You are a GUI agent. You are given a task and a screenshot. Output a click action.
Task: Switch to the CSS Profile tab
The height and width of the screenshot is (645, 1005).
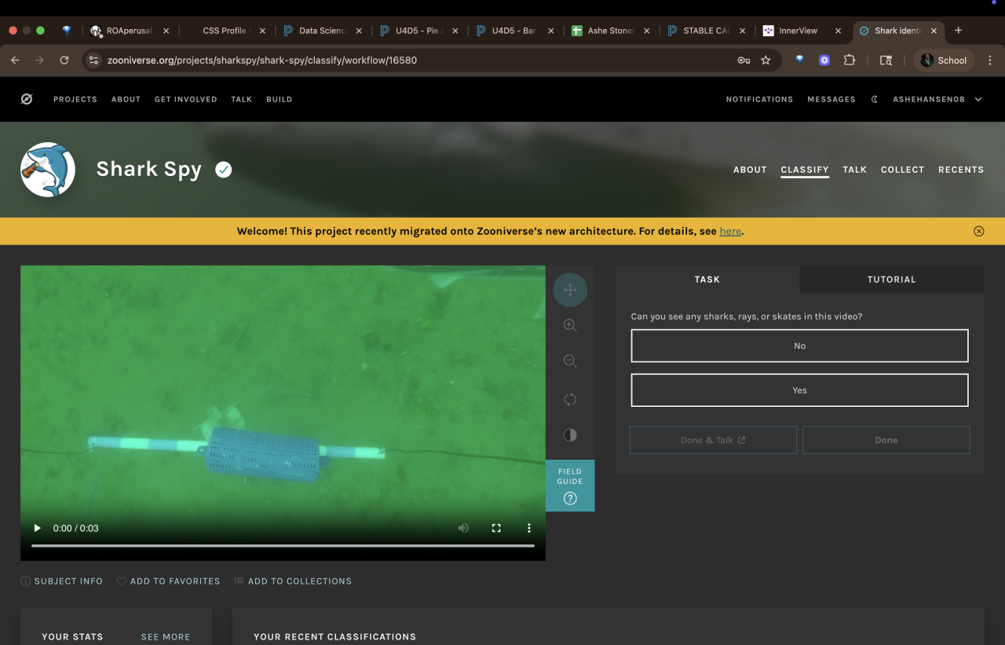coord(227,31)
